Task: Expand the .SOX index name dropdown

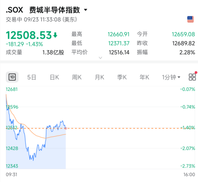Action: pos(86,10)
